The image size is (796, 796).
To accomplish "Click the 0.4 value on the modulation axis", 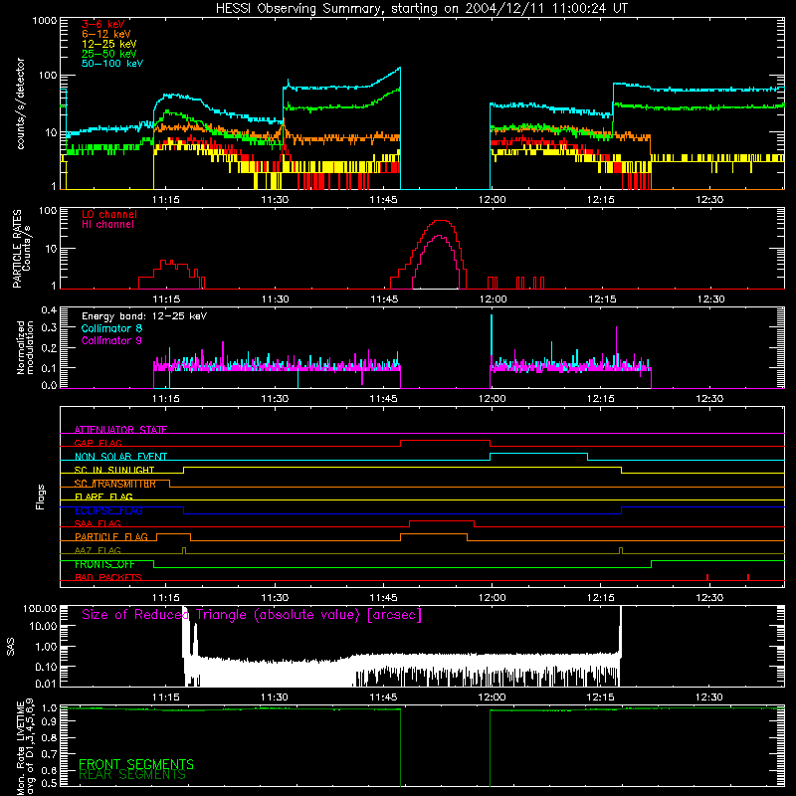I will [49, 309].
